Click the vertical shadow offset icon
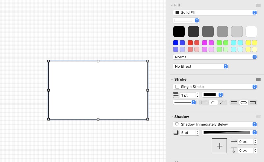Screen dimensions: 264x162 pyautogui.click(x=234, y=150)
